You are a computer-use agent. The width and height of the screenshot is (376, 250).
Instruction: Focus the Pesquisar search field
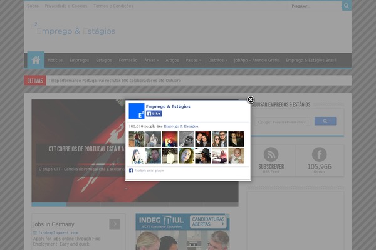[x=315, y=6]
